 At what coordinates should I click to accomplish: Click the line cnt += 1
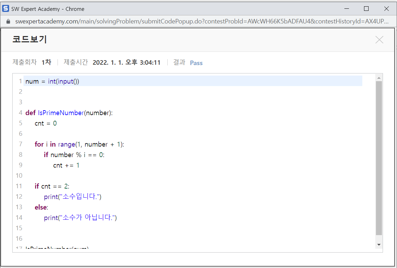(66, 165)
